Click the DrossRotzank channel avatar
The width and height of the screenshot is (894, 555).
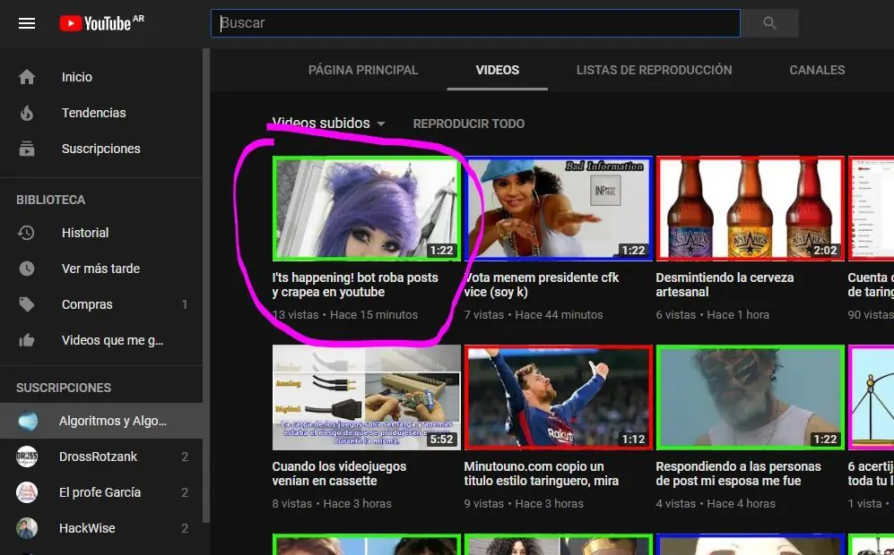[25, 457]
